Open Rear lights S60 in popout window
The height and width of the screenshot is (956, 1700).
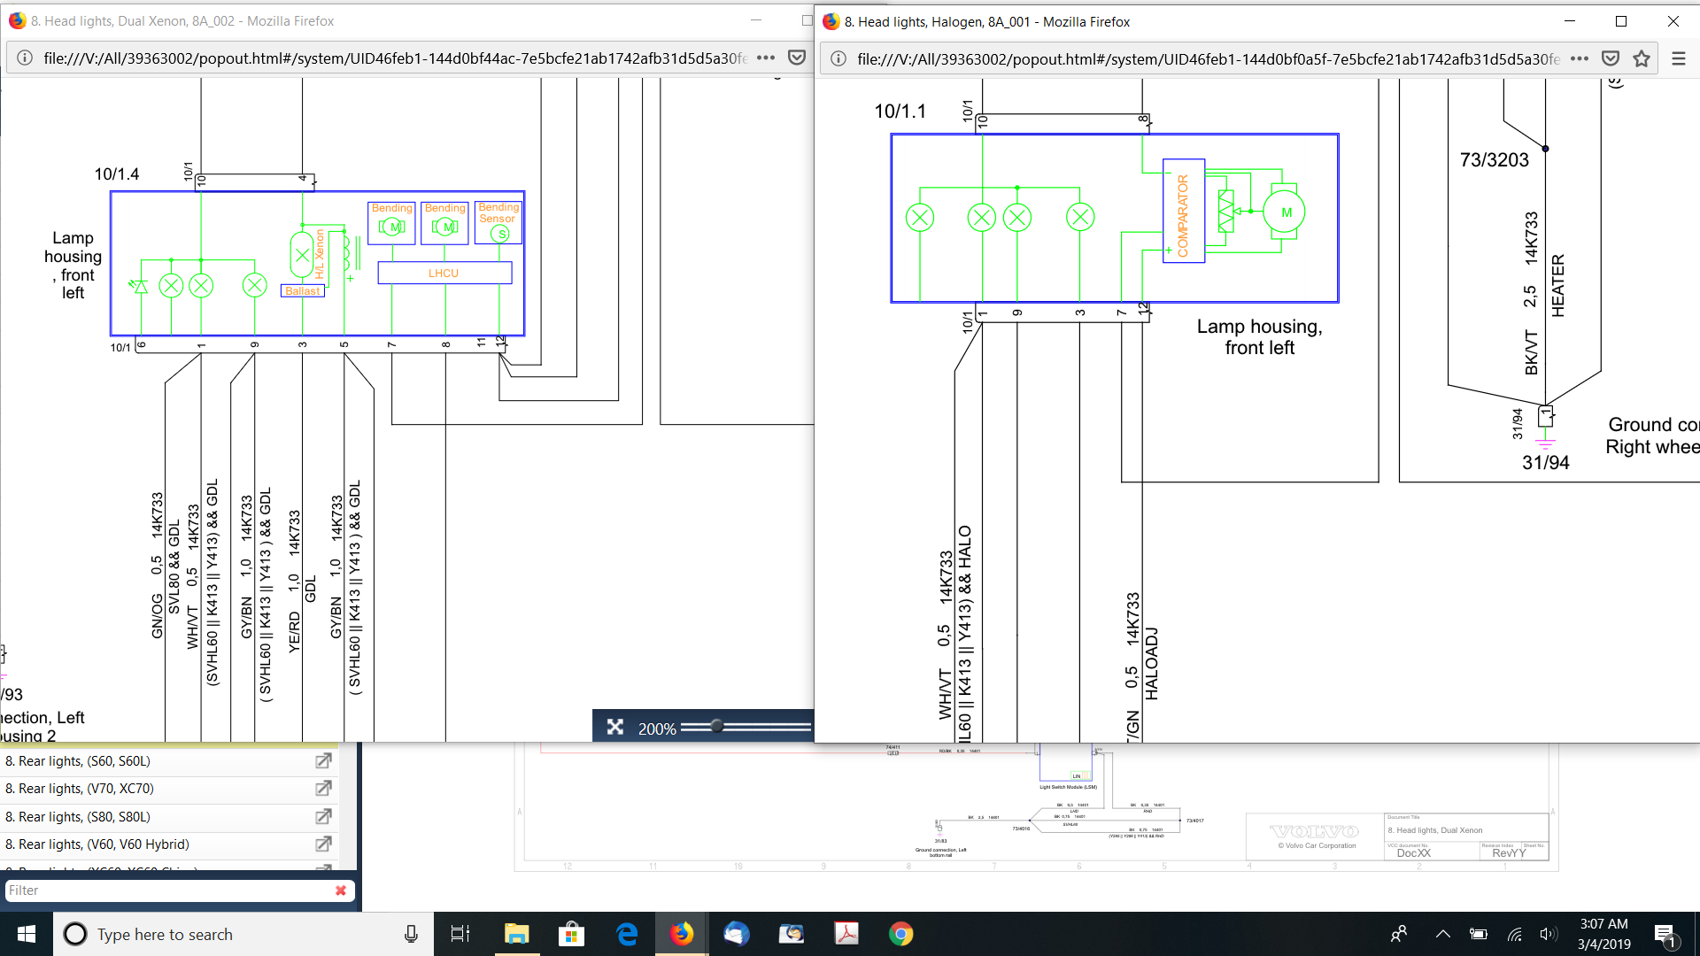[323, 760]
